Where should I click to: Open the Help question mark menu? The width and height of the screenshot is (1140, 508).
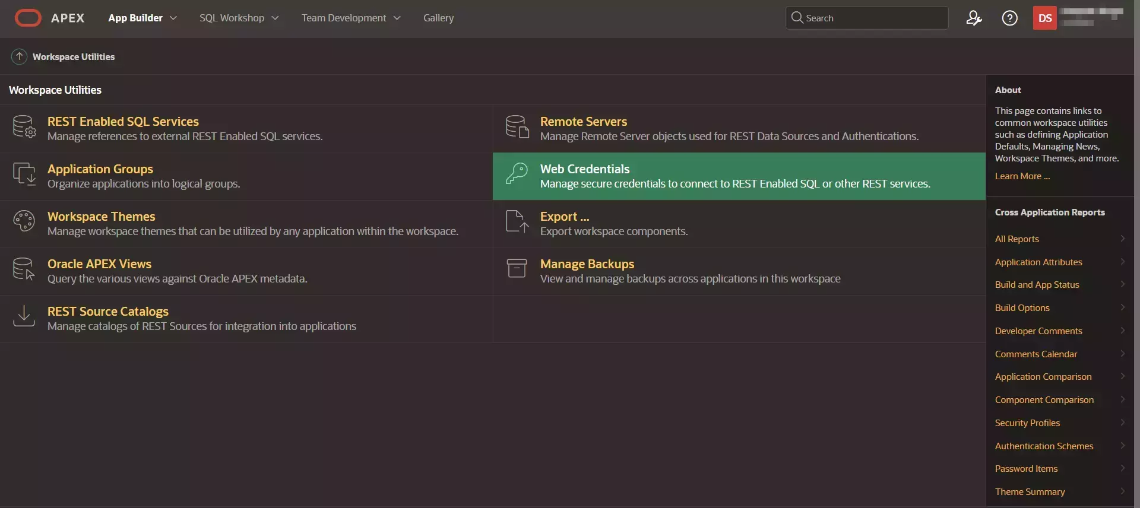tap(1009, 18)
